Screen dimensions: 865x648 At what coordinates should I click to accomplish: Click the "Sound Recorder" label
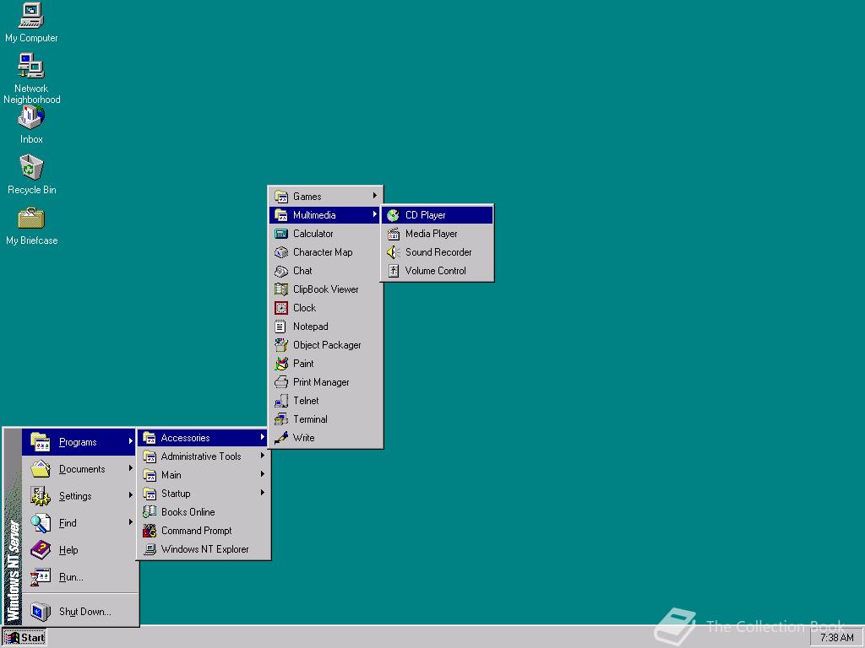438,252
